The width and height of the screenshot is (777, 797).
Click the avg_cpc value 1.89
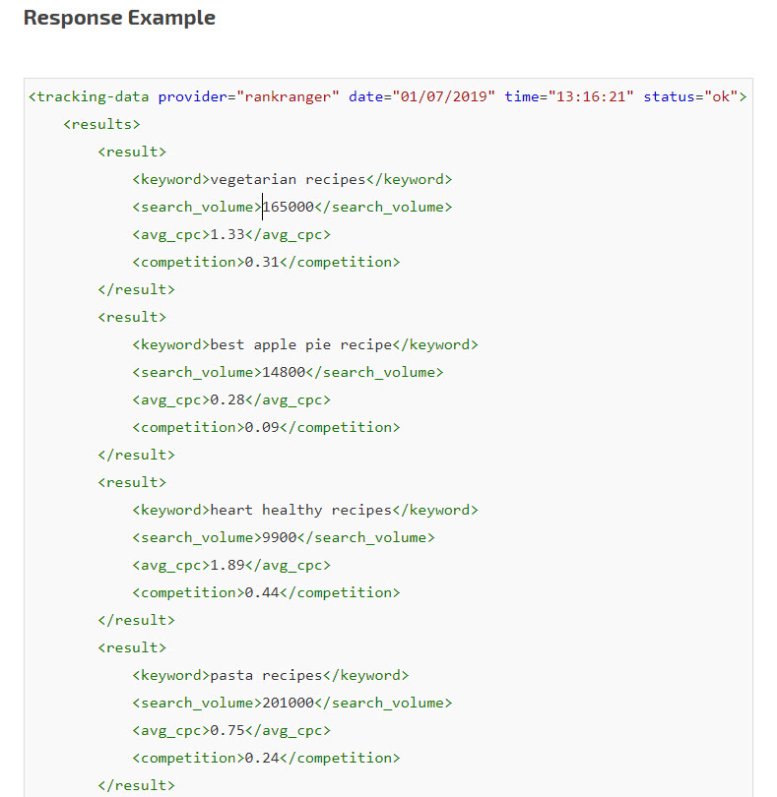click(x=227, y=566)
